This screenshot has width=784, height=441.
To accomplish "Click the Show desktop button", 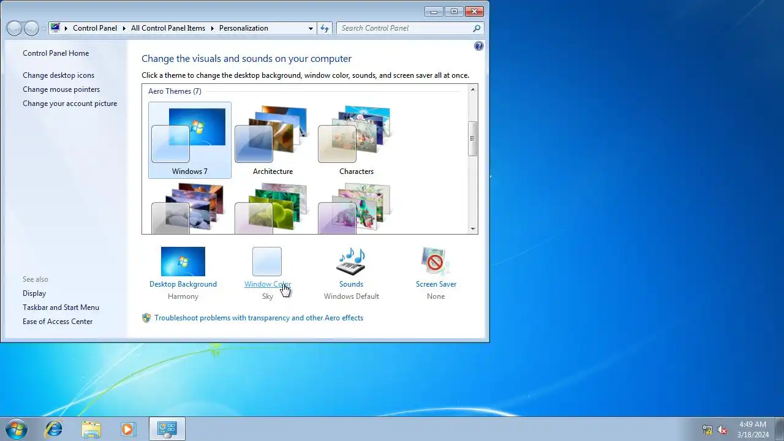I will coord(779,429).
